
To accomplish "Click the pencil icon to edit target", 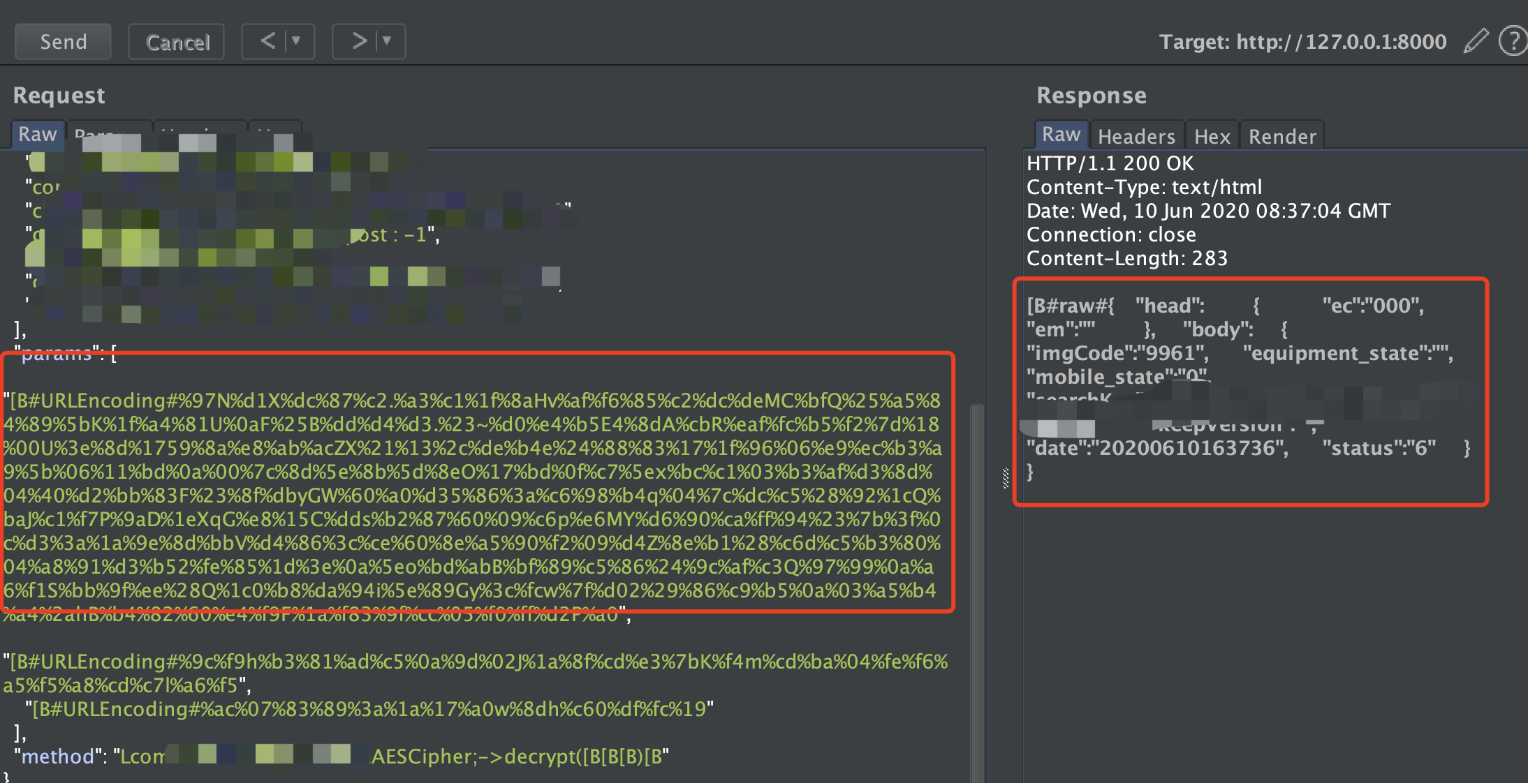I will [x=1475, y=41].
